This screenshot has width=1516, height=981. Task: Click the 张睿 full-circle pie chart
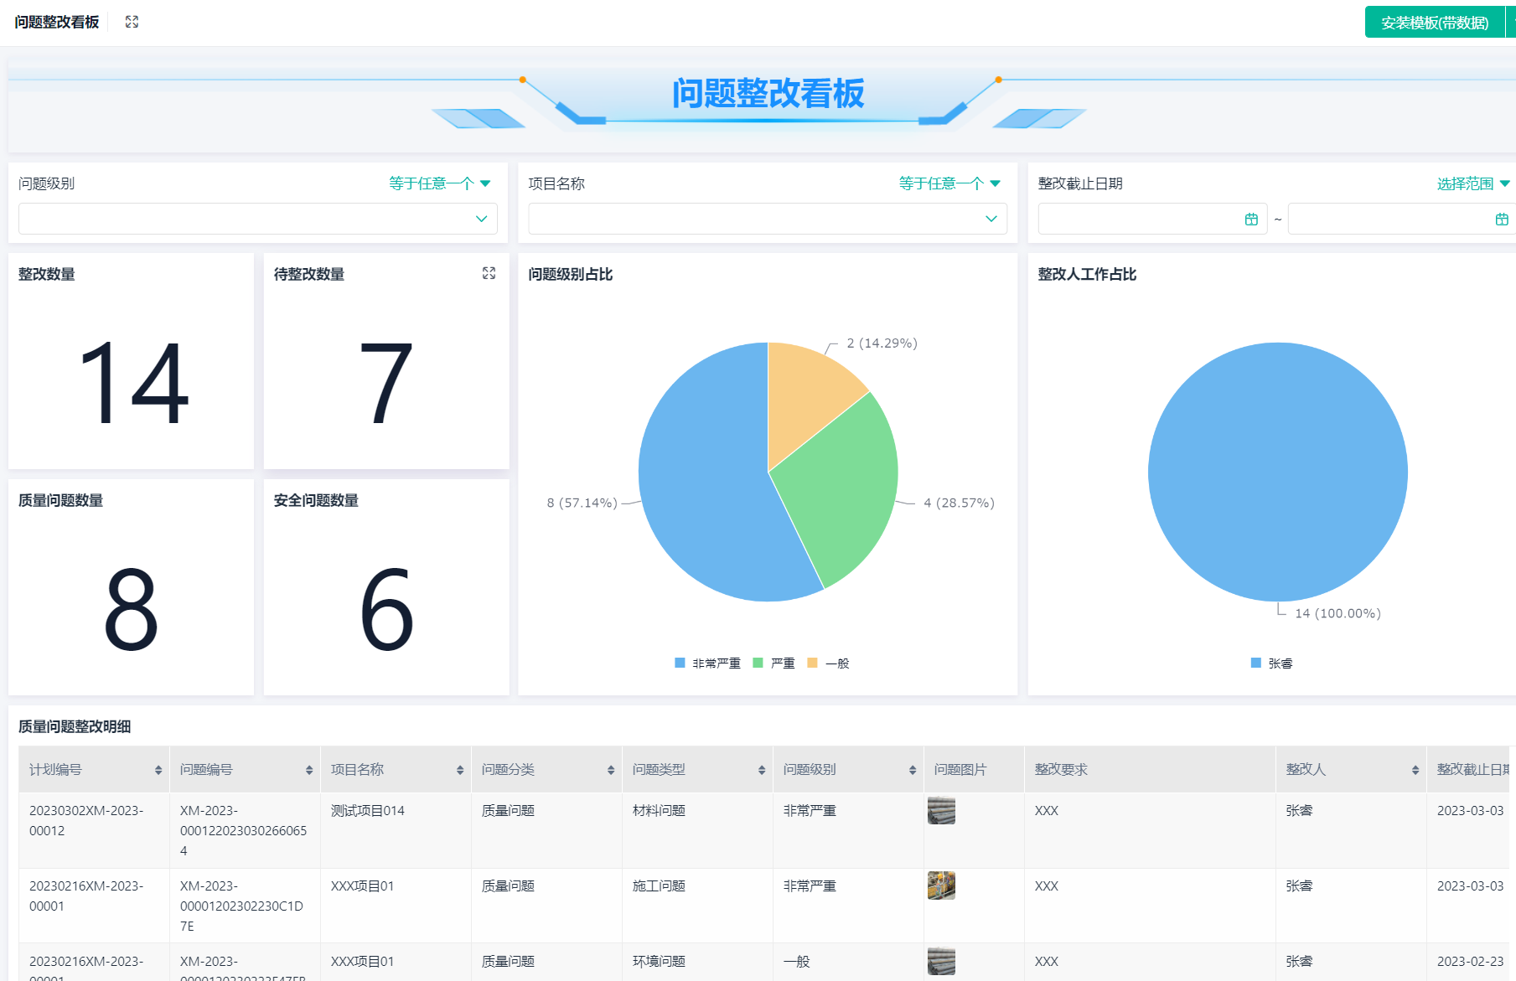[x=1278, y=472]
